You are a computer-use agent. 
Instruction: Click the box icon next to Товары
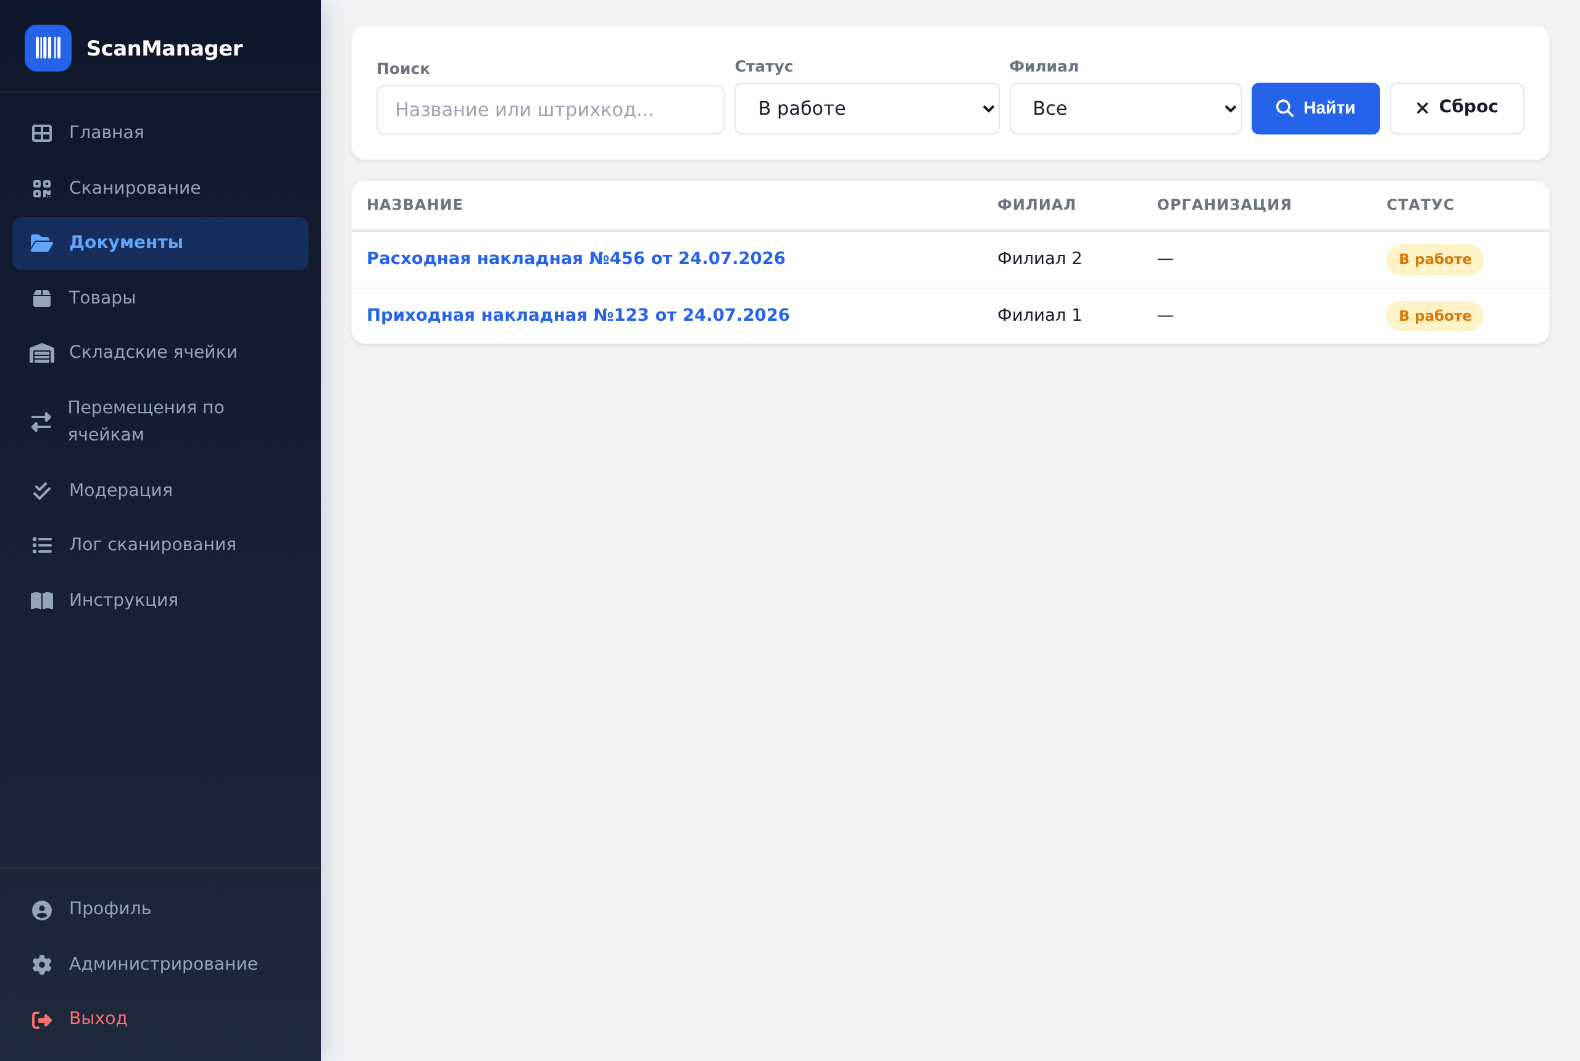(42, 299)
